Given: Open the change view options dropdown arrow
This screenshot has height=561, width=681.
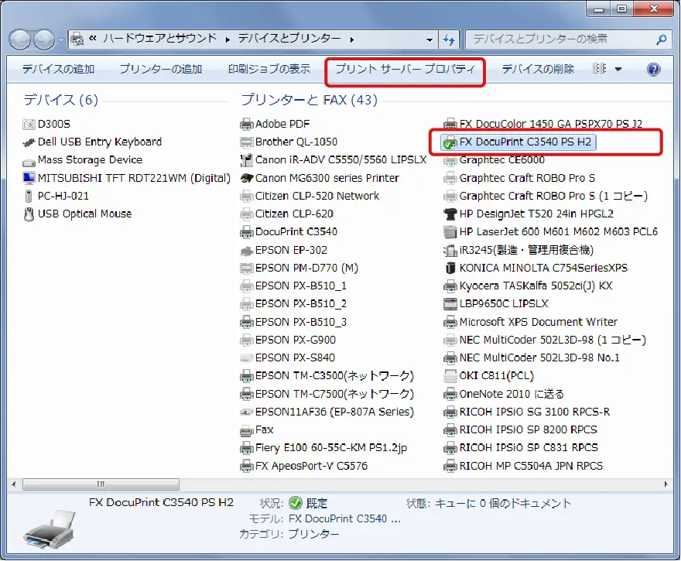Looking at the screenshot, I should [x=618, y=69].
